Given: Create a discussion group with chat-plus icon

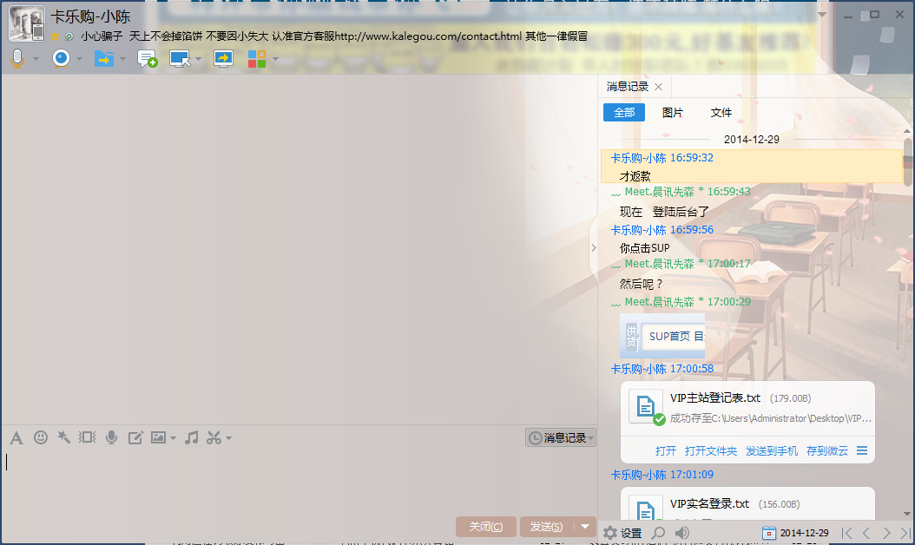Looking at the screenshot, I should pyautogui.click(x=148, y=59).
